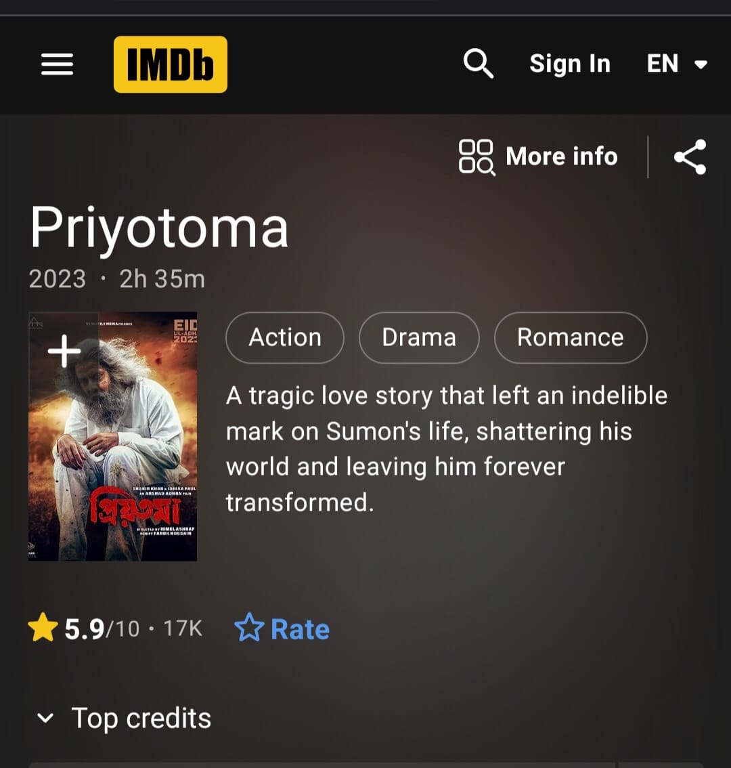Open the Priyotoma movie poster
This screenshot has width=731, height=768.
(112, 436)
